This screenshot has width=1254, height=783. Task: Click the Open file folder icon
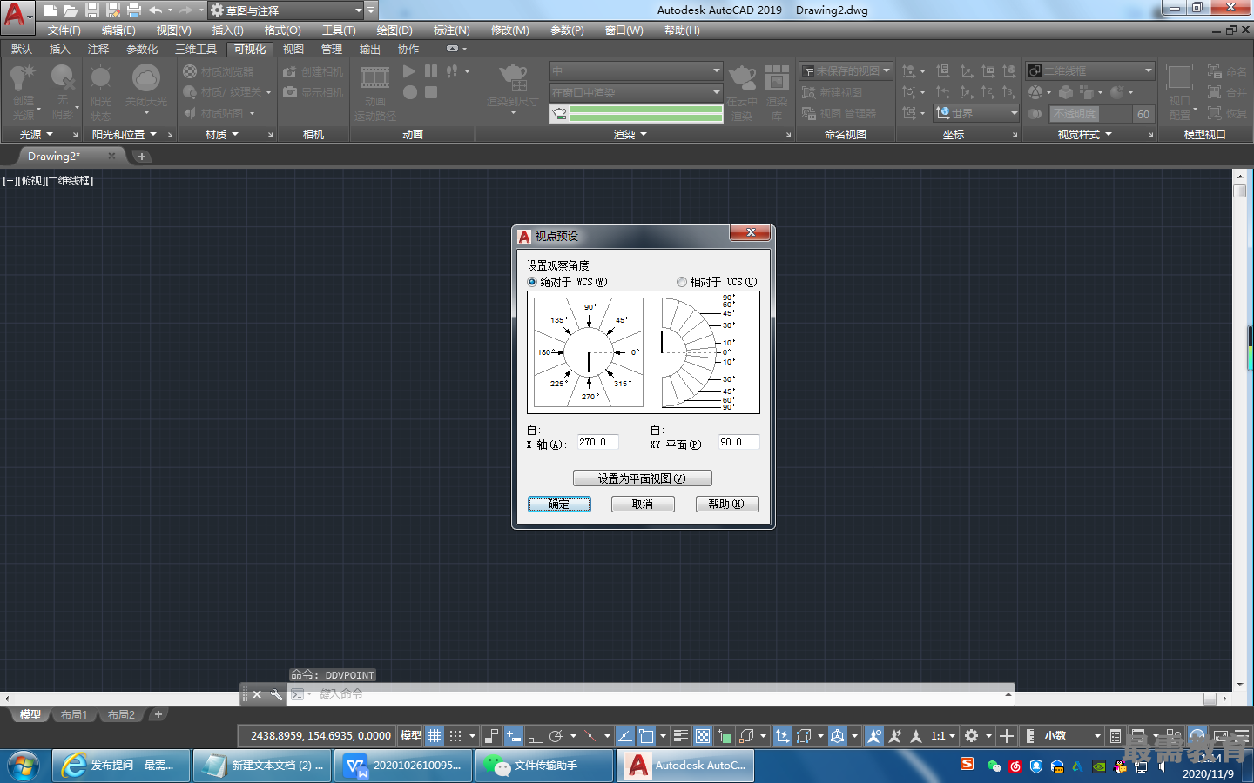click(x=71, y=10)
